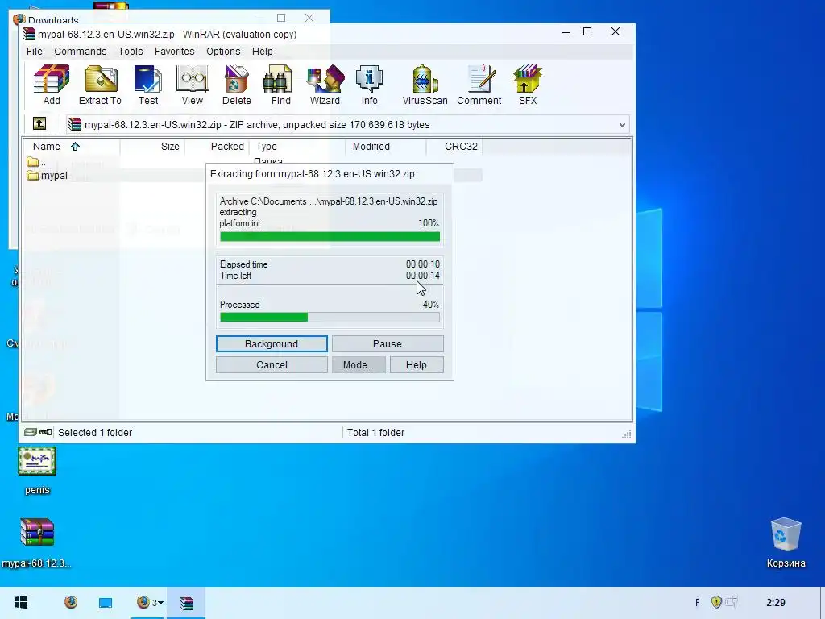The width and height of the screenshot is (825, 619).
Task: Click Help in the extraction dialog
Action: click(417, 365)
